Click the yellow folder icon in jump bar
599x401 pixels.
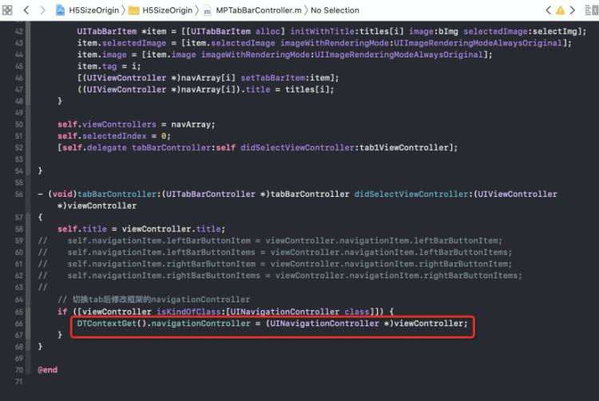coord(133,10)
